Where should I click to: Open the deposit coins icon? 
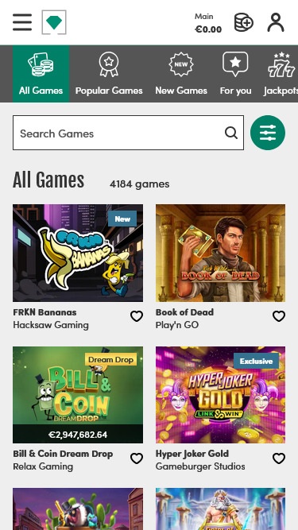click(244, 22)
